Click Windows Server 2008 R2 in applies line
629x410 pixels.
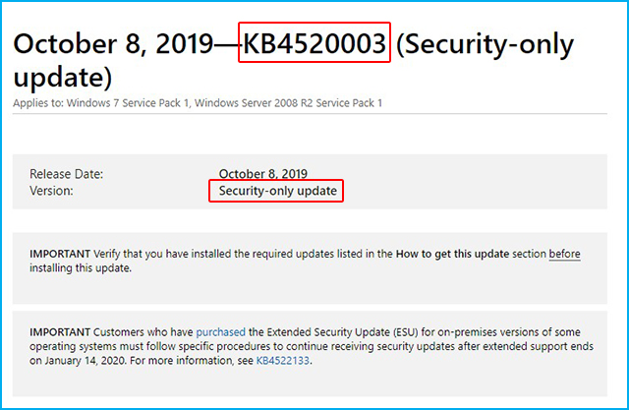254,103
